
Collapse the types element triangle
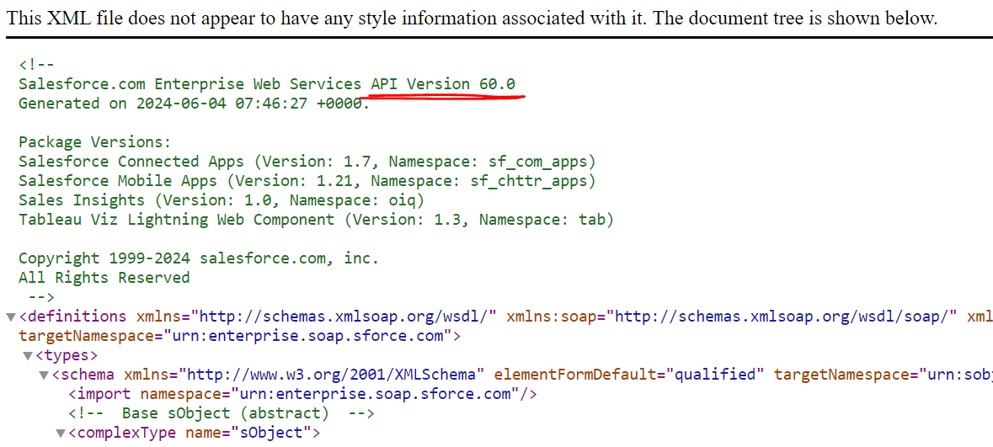point(27,356)
